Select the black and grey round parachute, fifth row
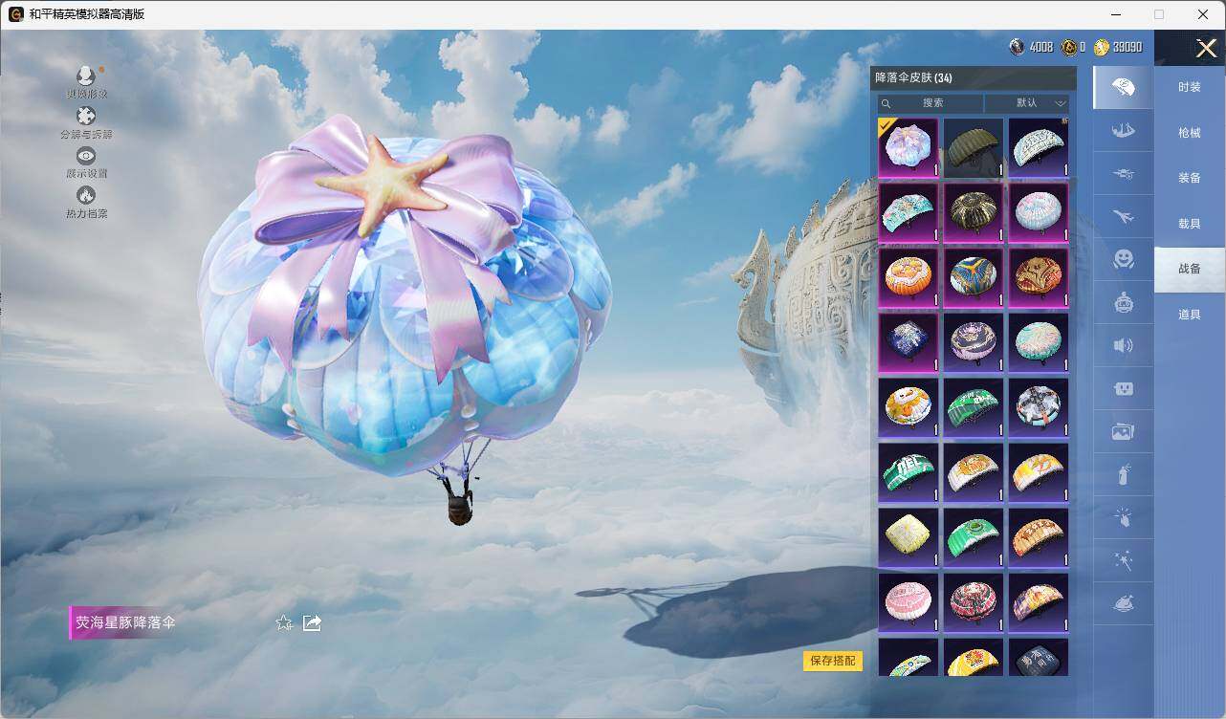This screenshot has height=719, width=1226. [x=1039, y=408]
